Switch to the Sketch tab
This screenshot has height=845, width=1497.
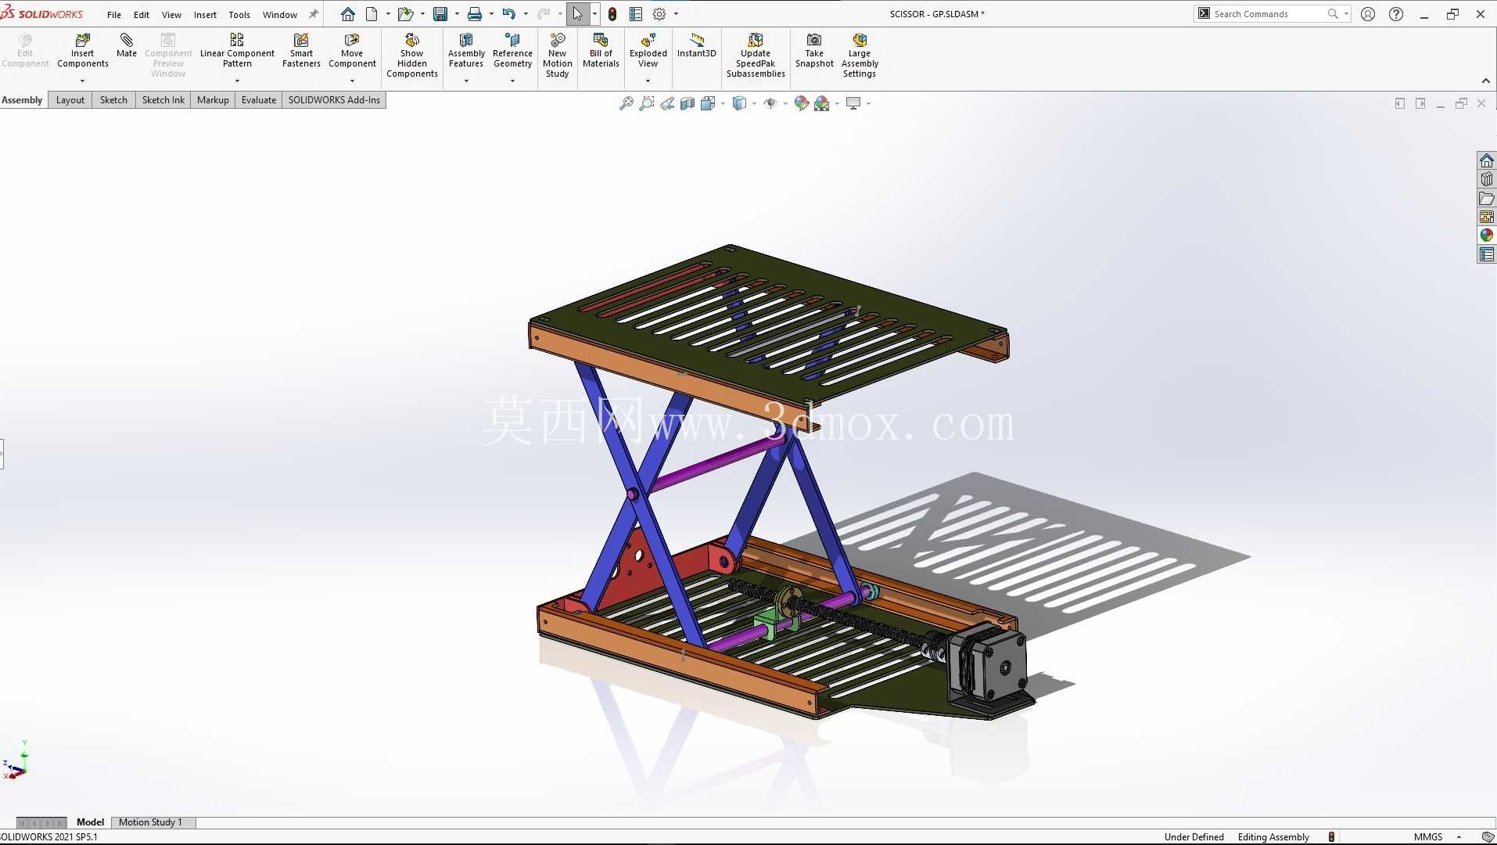113,100
